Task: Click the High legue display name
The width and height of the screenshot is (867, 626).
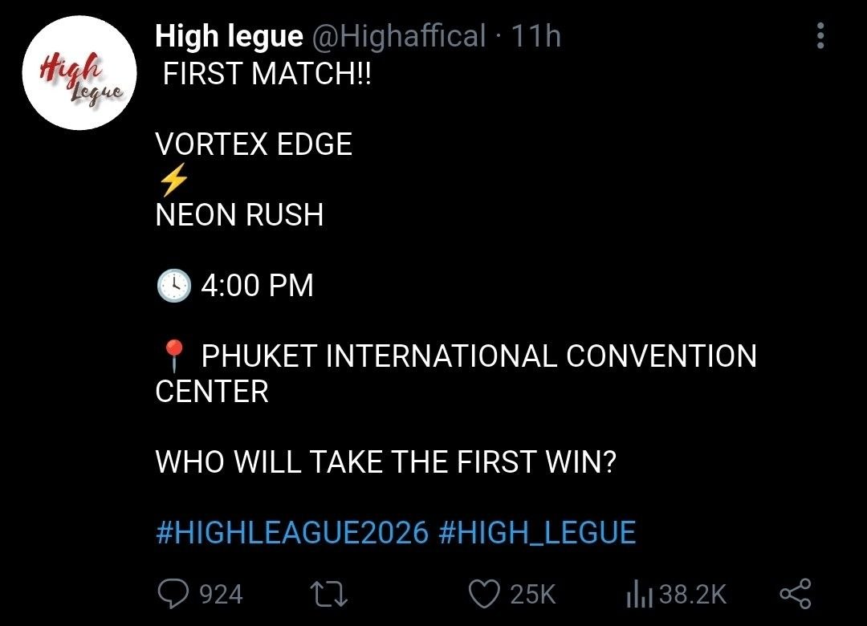Action: tap(229, 36)
